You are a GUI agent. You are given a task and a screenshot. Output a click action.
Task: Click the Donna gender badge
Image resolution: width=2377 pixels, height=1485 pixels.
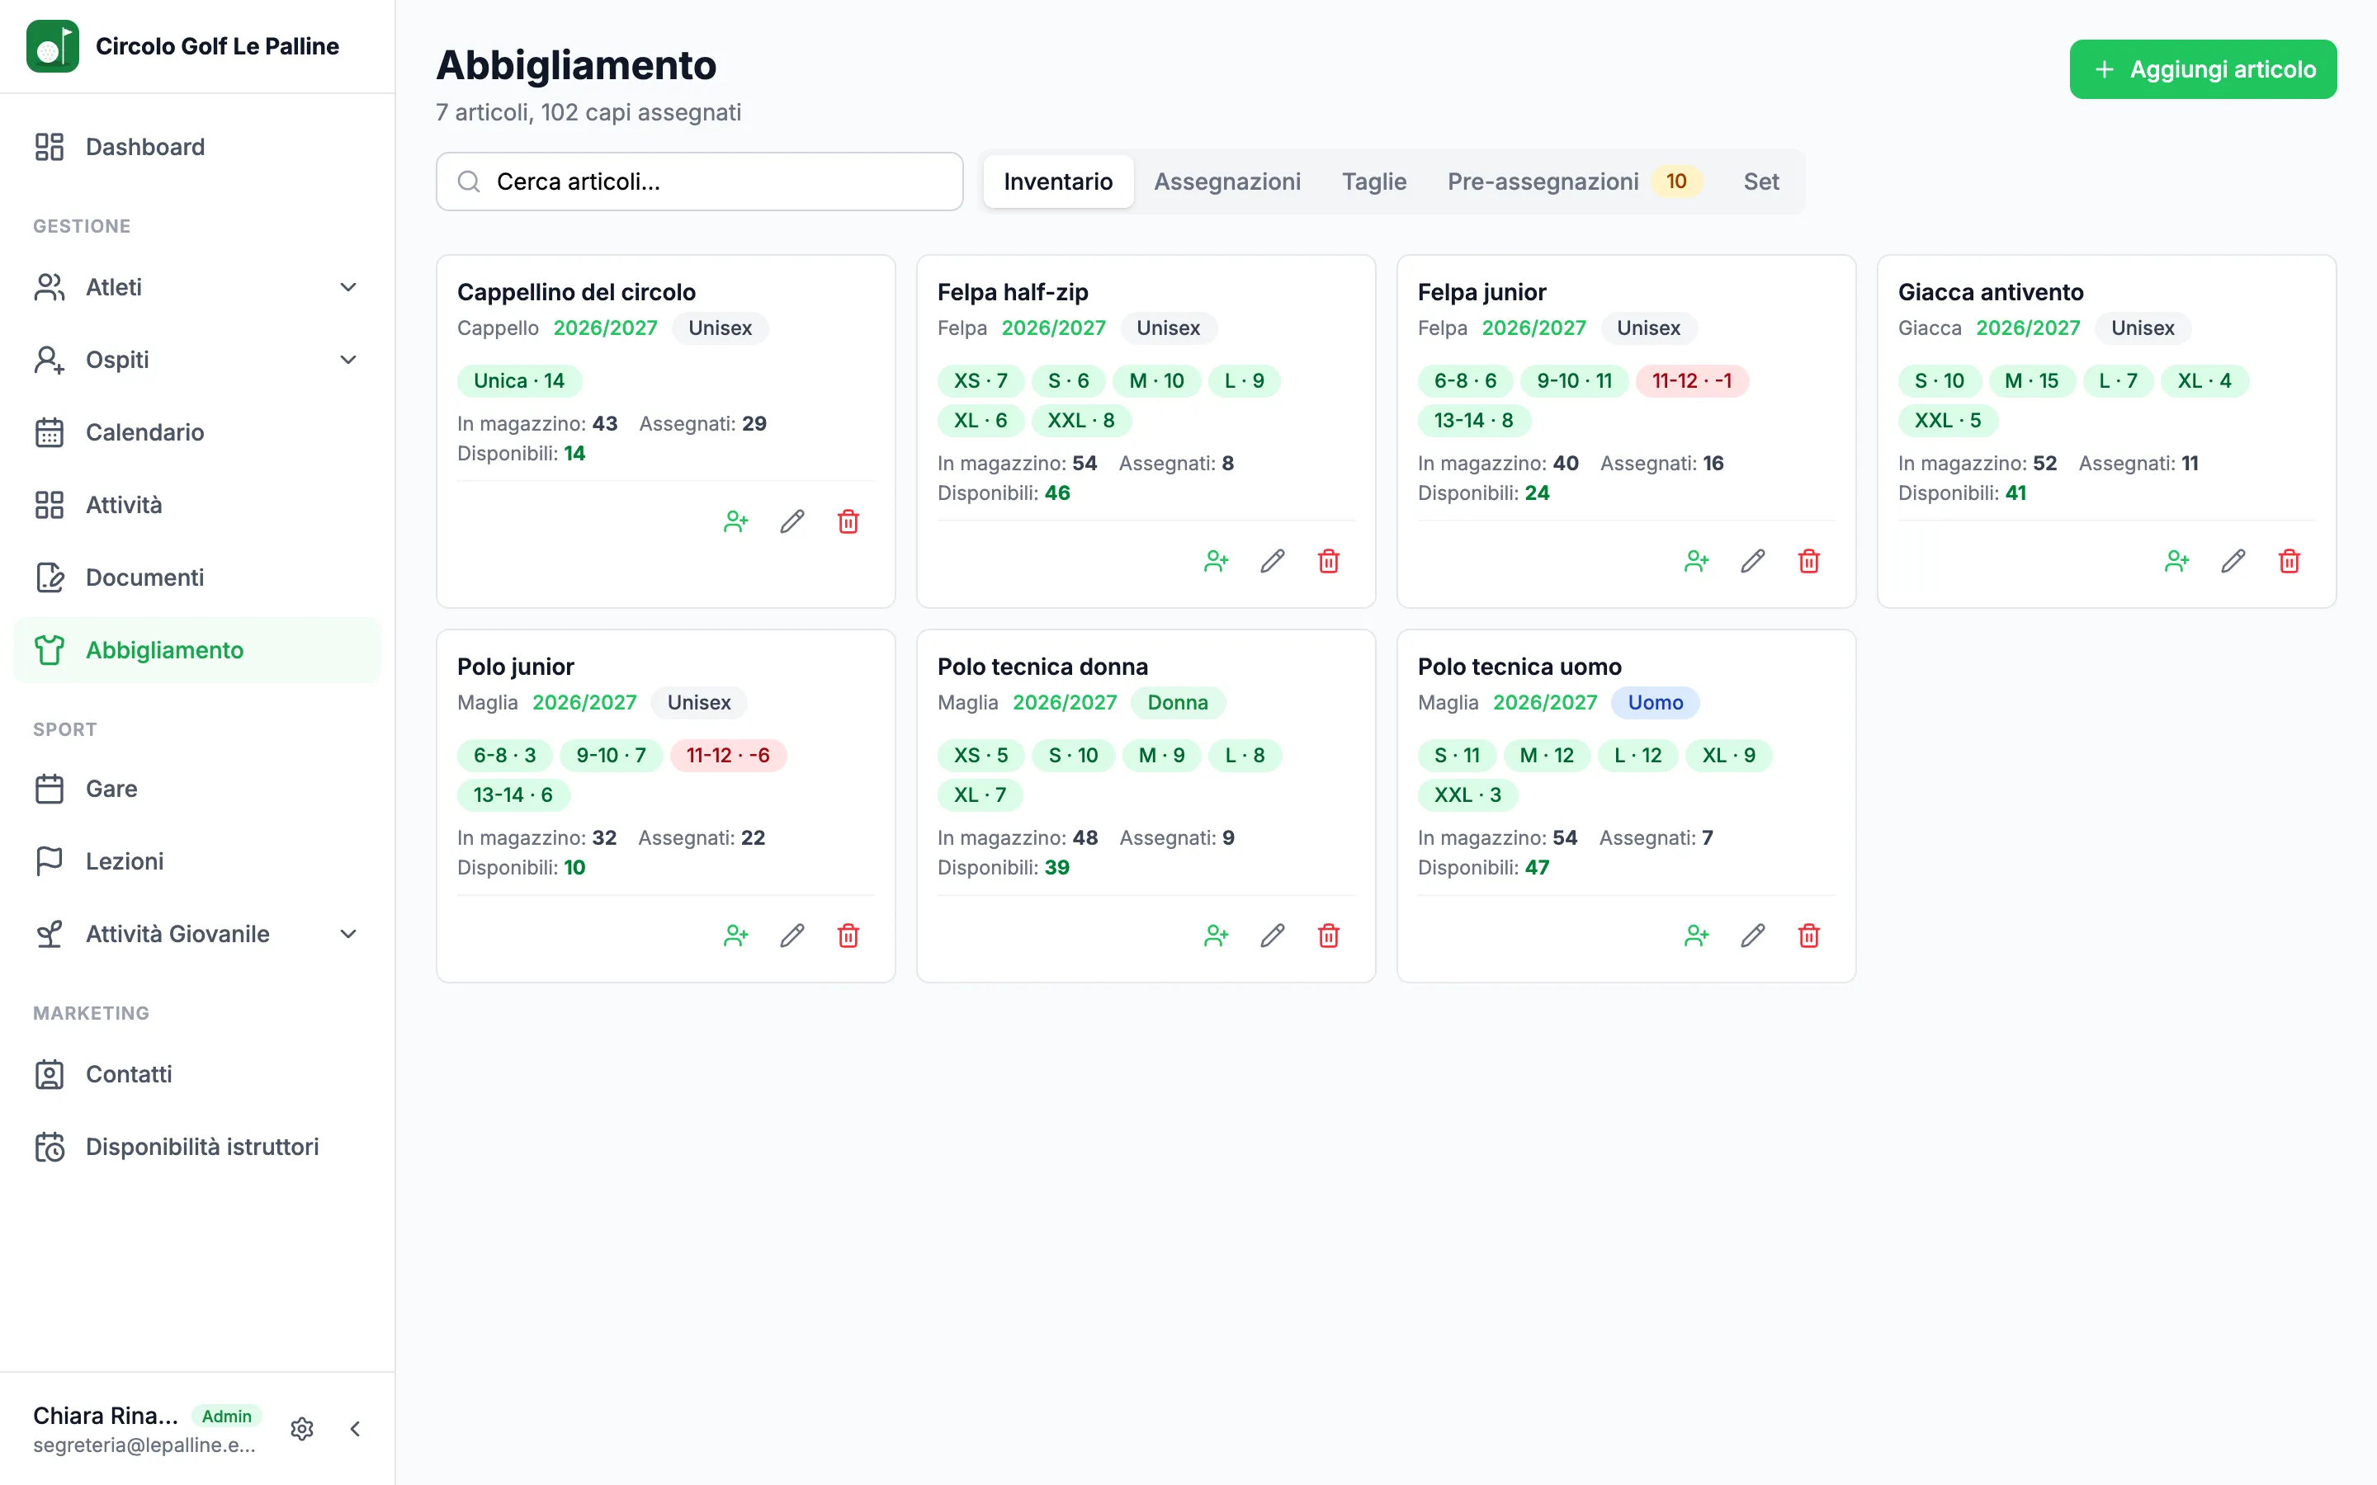click(1178, 703)
